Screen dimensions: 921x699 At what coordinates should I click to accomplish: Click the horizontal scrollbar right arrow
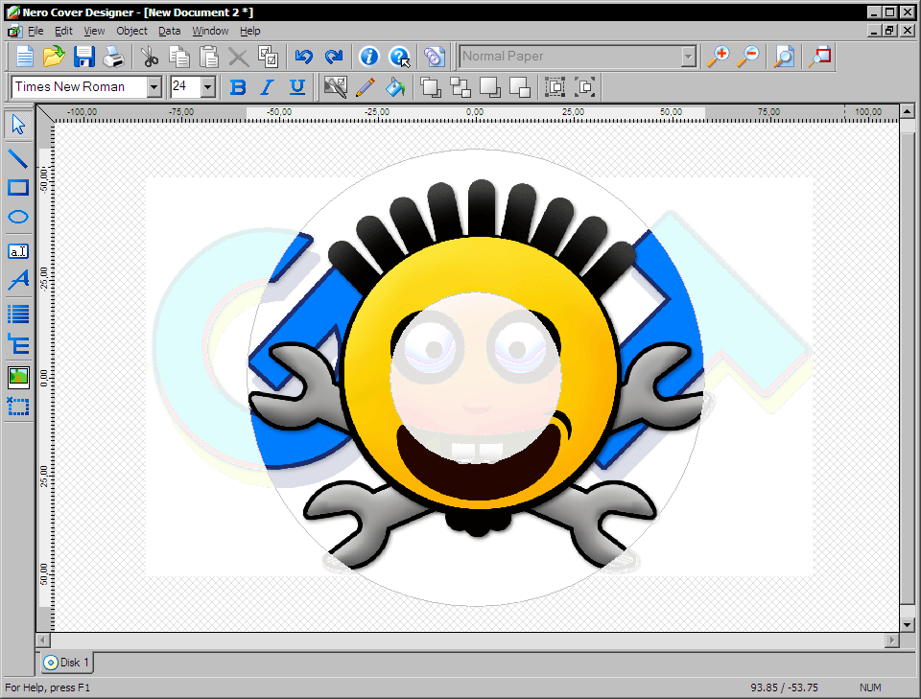pyautogui.click(x=892, y=640)
